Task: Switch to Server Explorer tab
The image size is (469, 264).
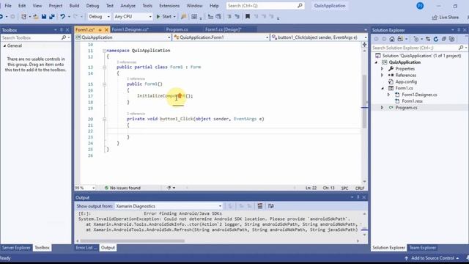Action: click(x=16, y=248)
